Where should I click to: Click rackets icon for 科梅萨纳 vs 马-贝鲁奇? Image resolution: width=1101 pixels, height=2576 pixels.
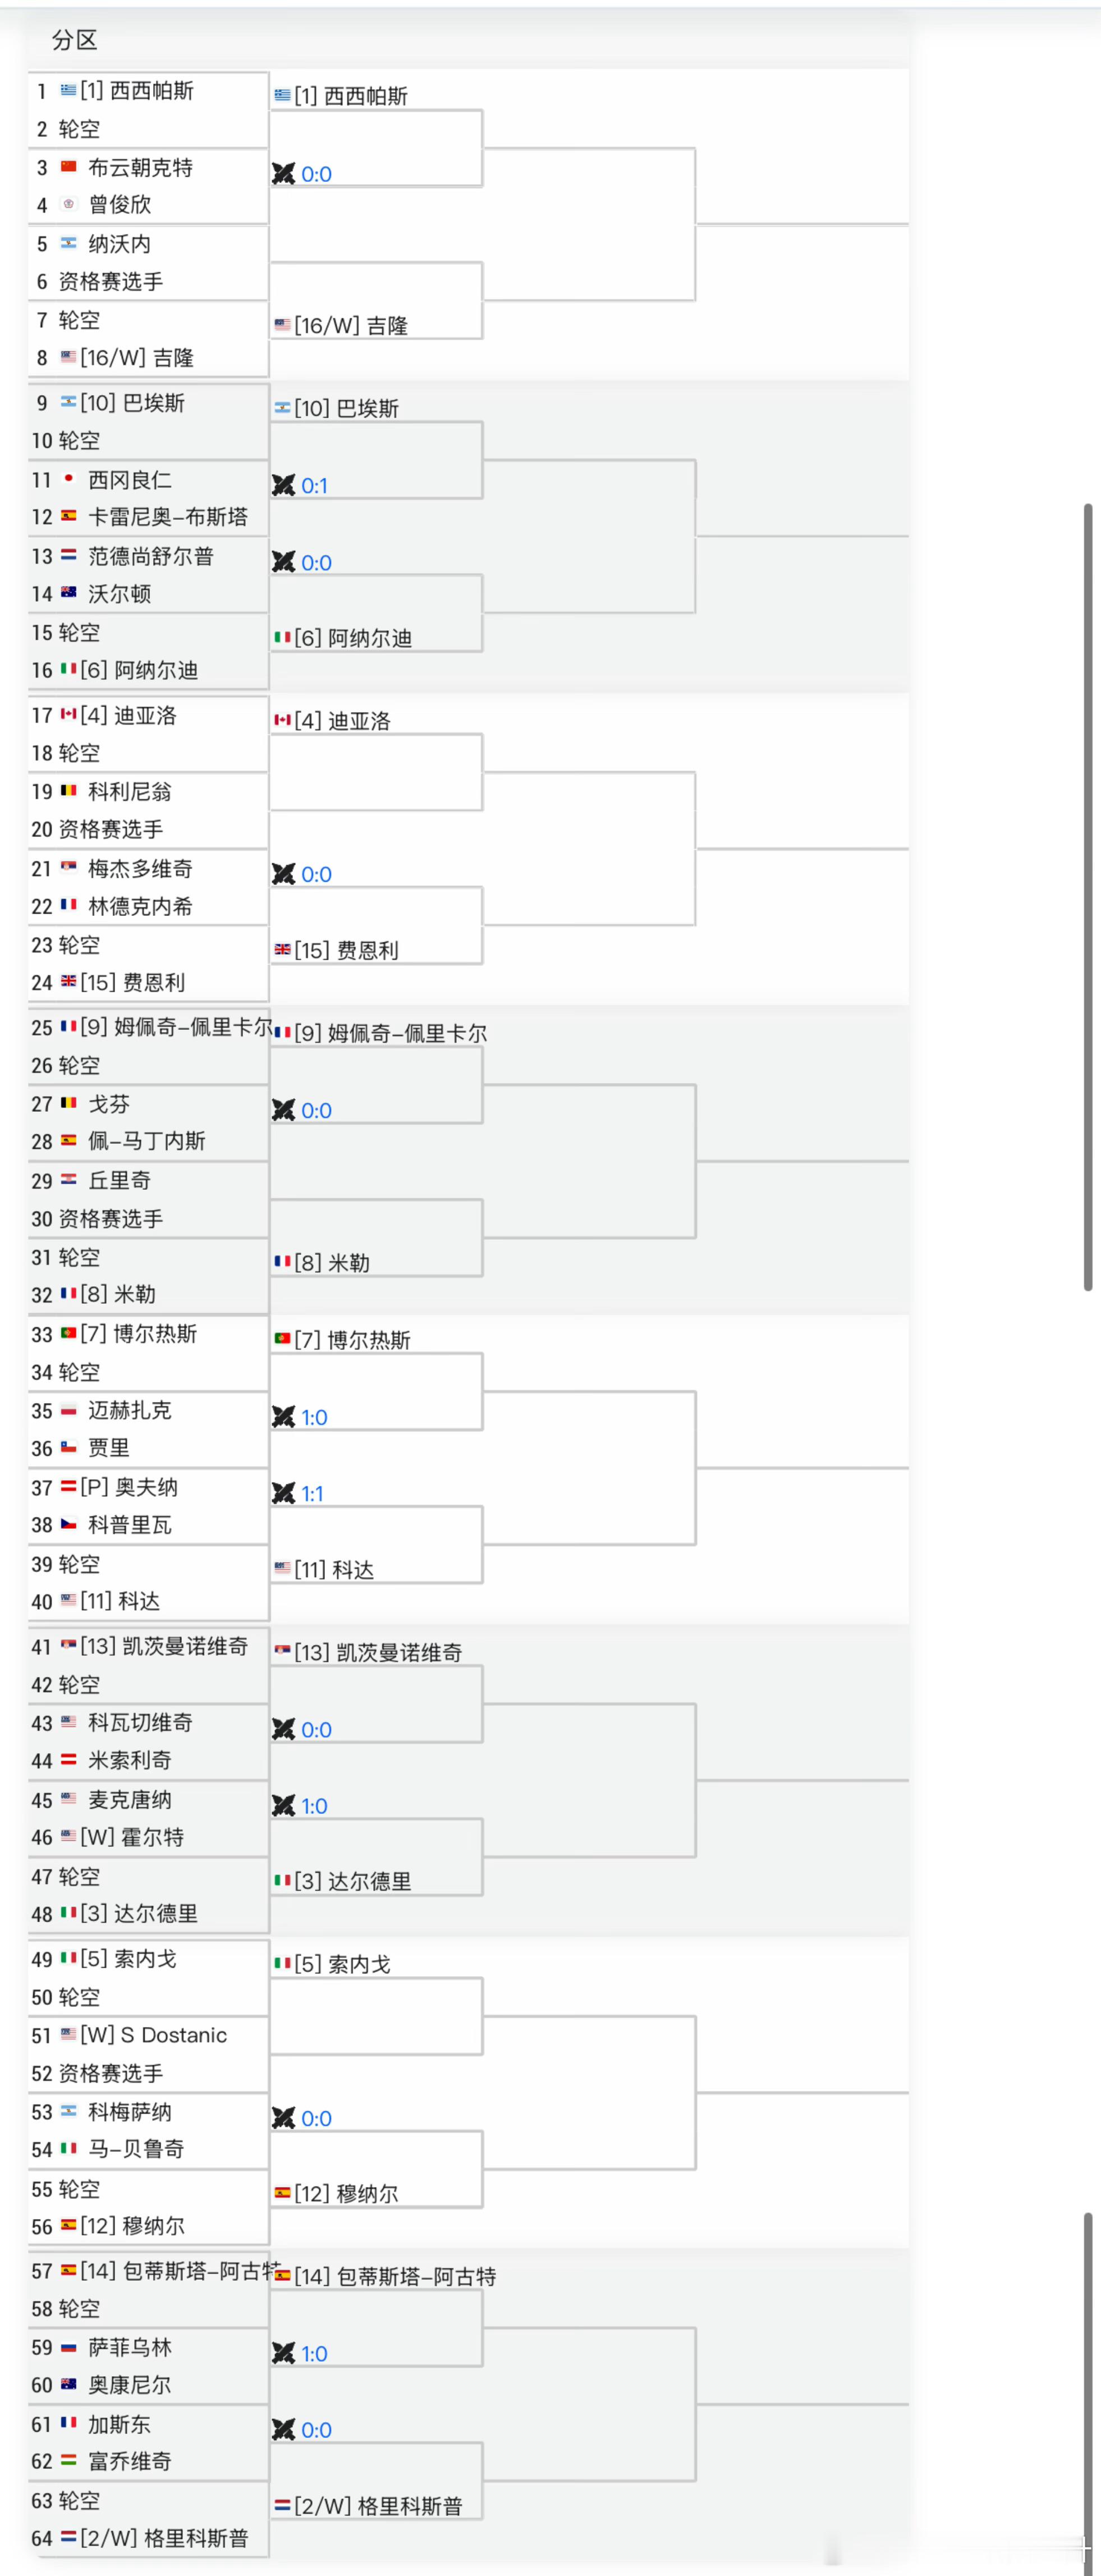tap(284, 2118)
